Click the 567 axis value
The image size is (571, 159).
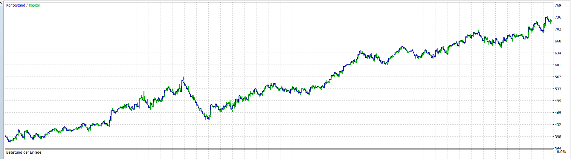[558, 77]
